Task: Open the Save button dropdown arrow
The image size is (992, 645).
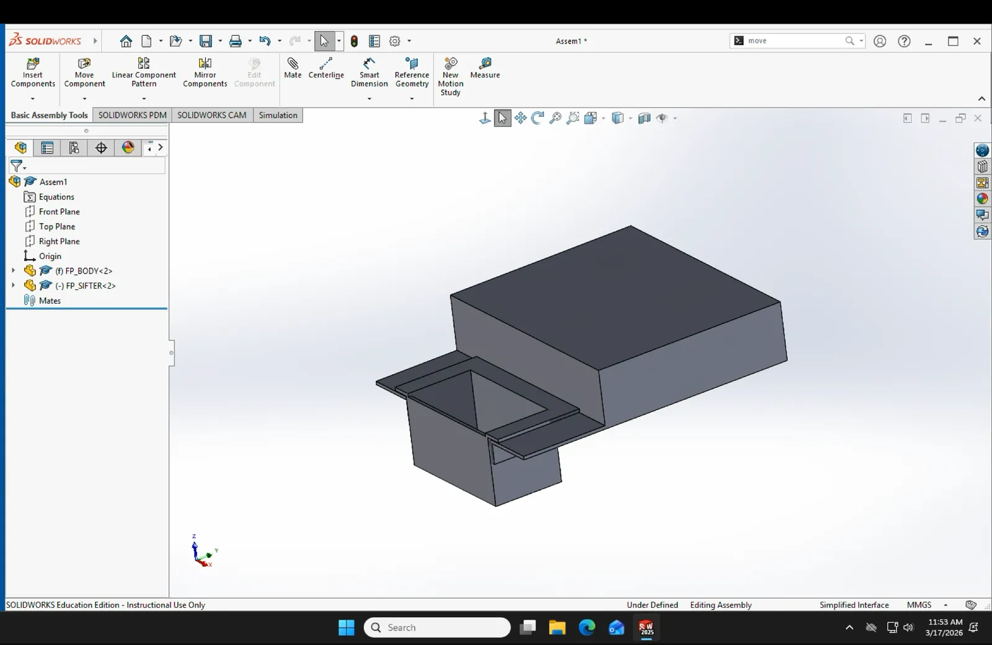Action: (220, 41)
